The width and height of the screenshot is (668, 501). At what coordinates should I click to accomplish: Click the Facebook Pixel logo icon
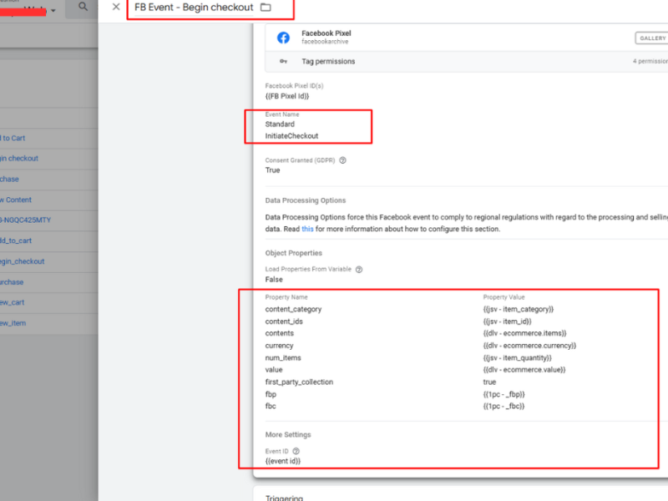click(x=283, y=38)
